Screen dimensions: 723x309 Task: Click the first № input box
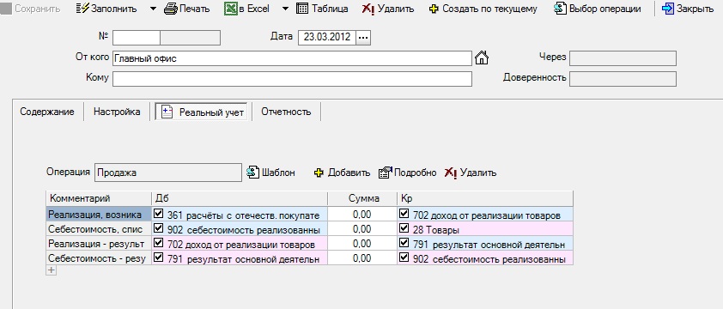tap(137, 38)
